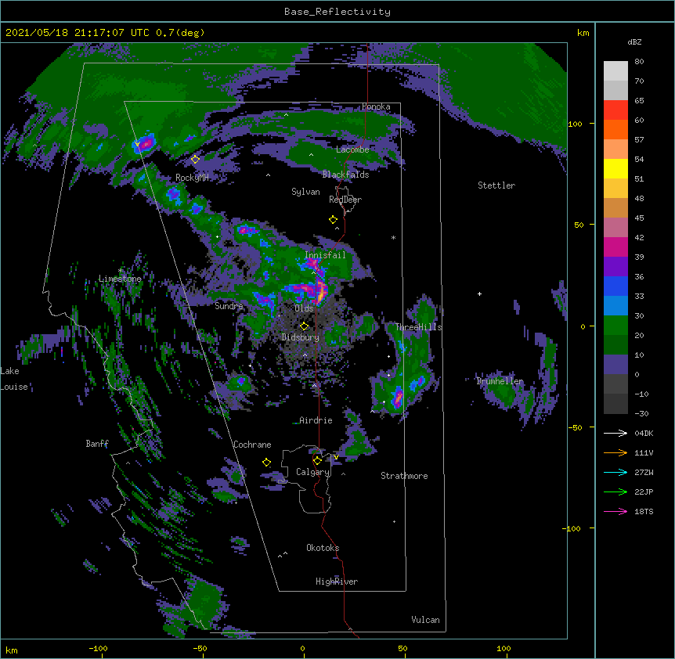The width and height of the screenshot is (675, 659).
Task: Click the white asterisk marker east of RedDeer
Action: (393, 237)
